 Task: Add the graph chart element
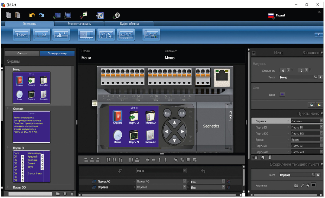tap(126, 35)
